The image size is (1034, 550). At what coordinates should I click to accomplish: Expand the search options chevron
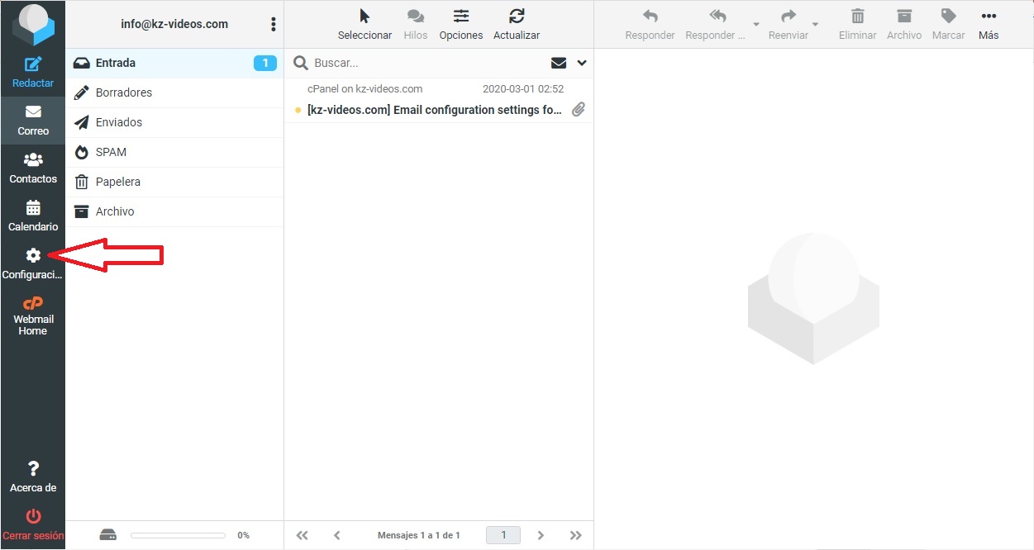click(581, 63)
